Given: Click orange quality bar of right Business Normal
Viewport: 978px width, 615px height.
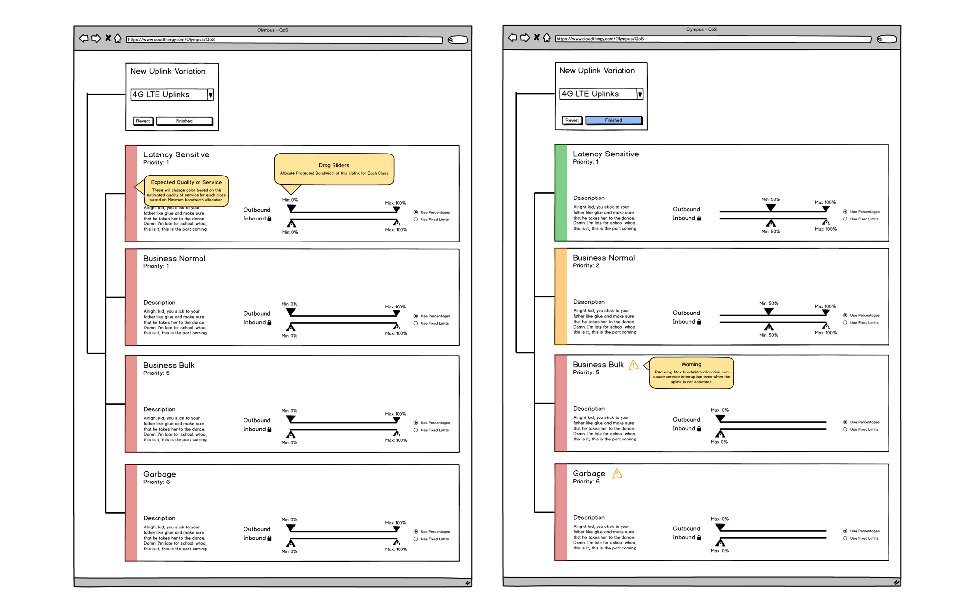Looking at the screenshot, I should coord(560,297).
